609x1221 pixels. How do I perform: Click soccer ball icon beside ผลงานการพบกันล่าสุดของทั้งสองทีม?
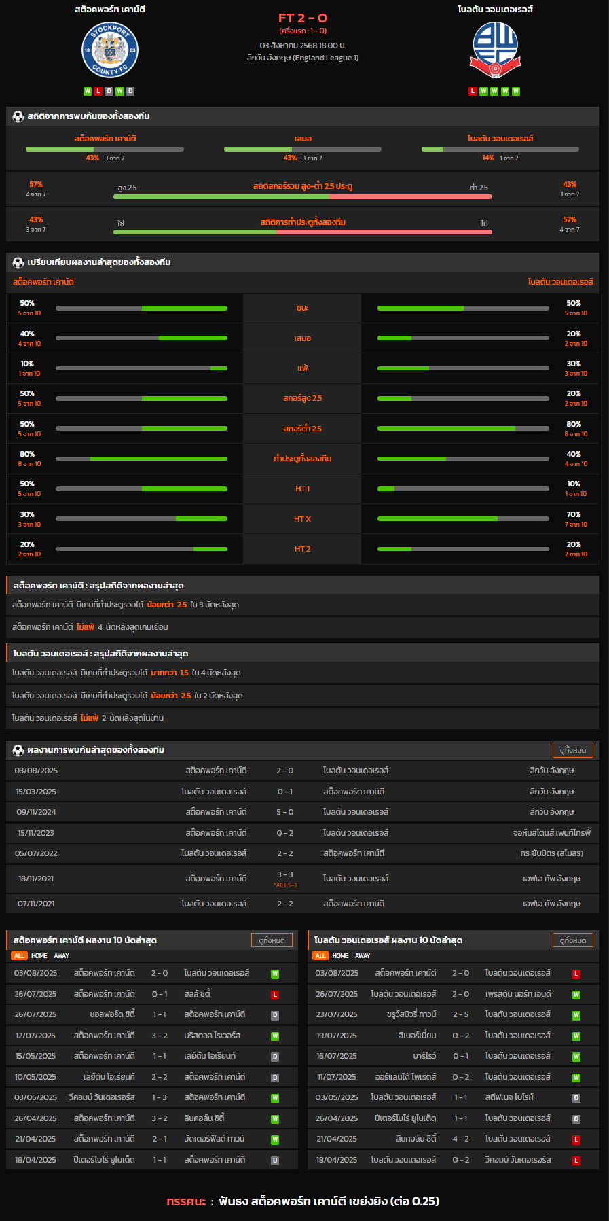click(18, 750)
